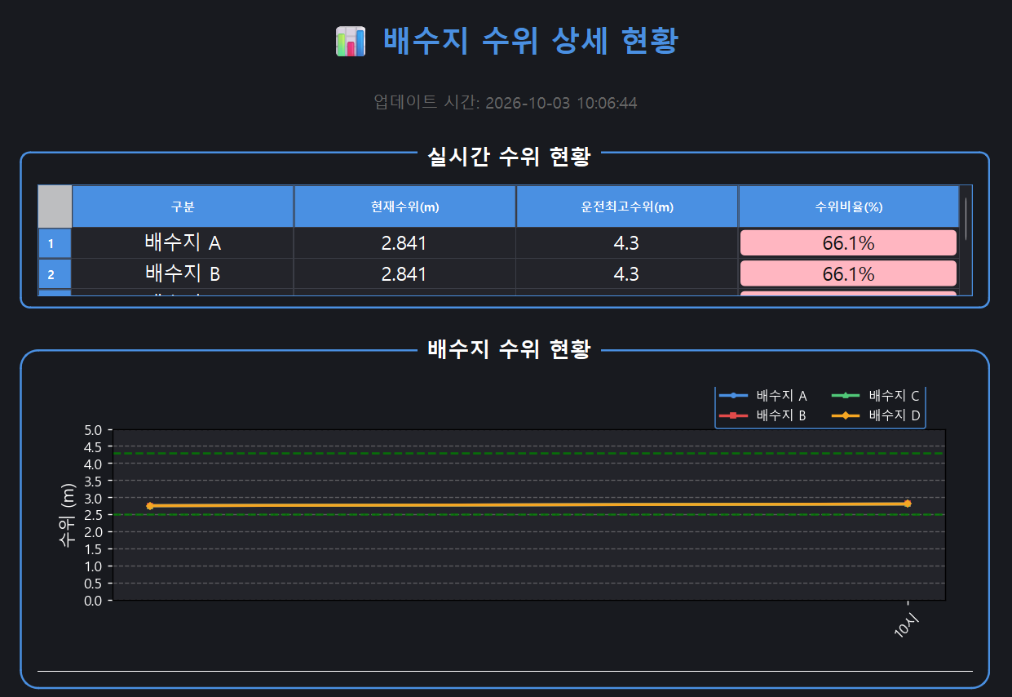Click the gray corner select-all table cell
This screenshot has width=1012, height=697.
click(55, 206)
